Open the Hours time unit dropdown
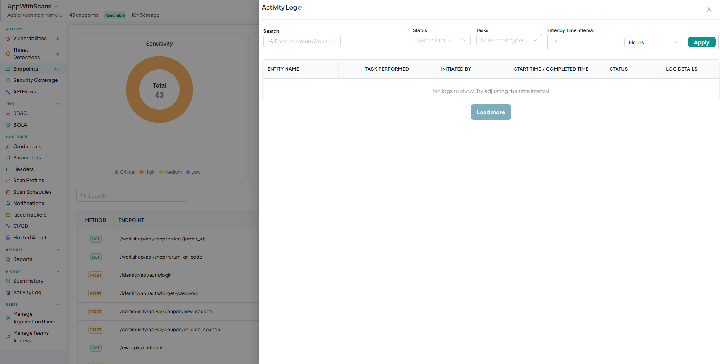720x364 pixels. 653,42
